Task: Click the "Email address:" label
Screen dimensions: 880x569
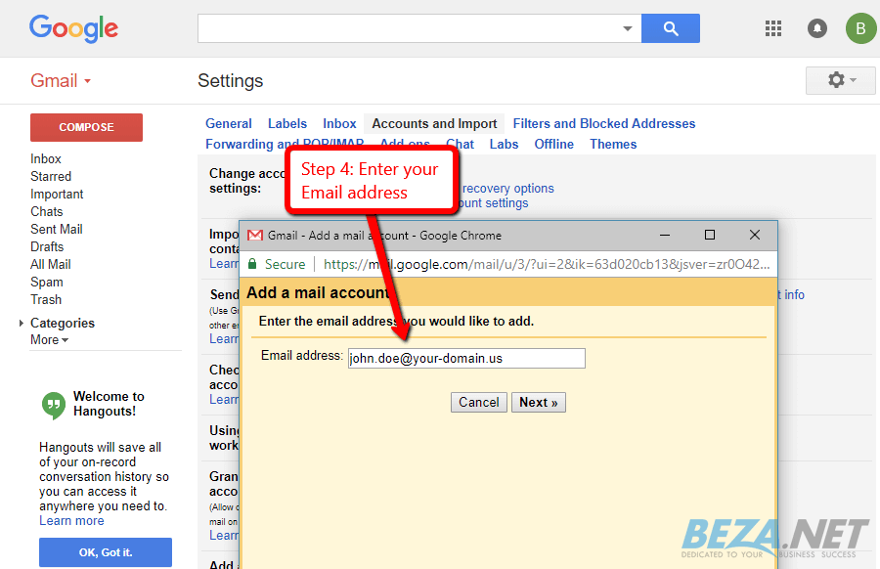Action: click(x=302, y=355)
